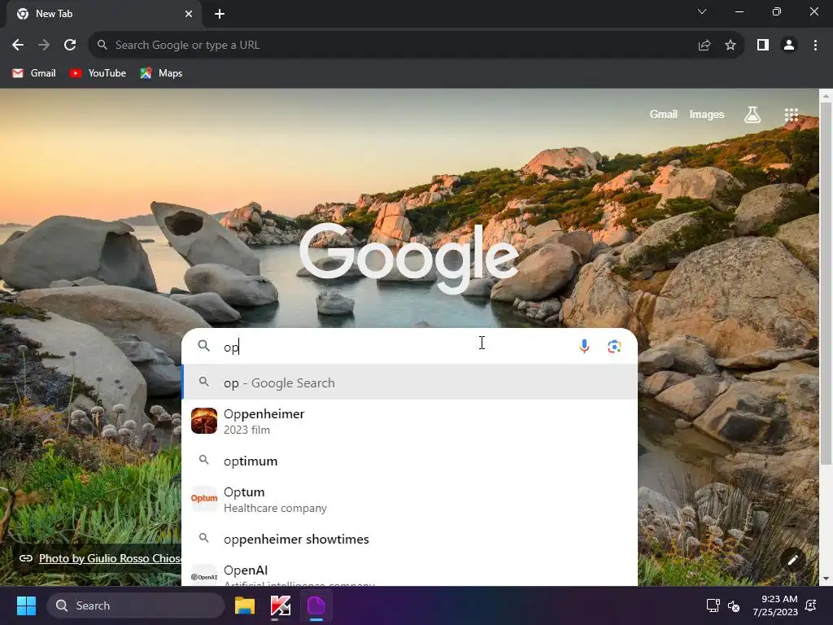Open the Google apps grid
The image size is (833, 625).
click(x=792, y=114)
